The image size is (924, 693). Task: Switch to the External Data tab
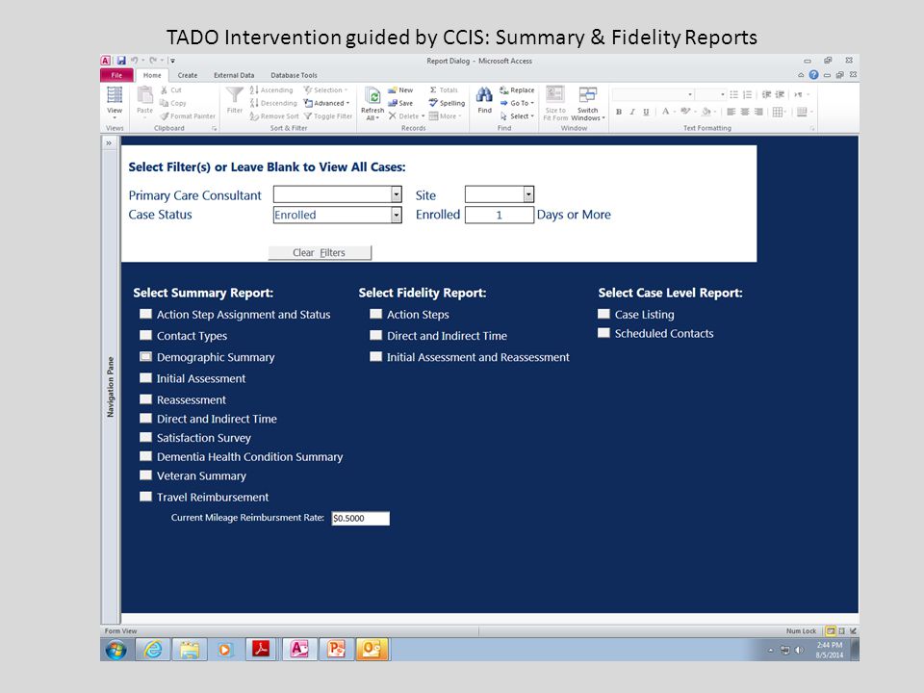pos(234,75)
